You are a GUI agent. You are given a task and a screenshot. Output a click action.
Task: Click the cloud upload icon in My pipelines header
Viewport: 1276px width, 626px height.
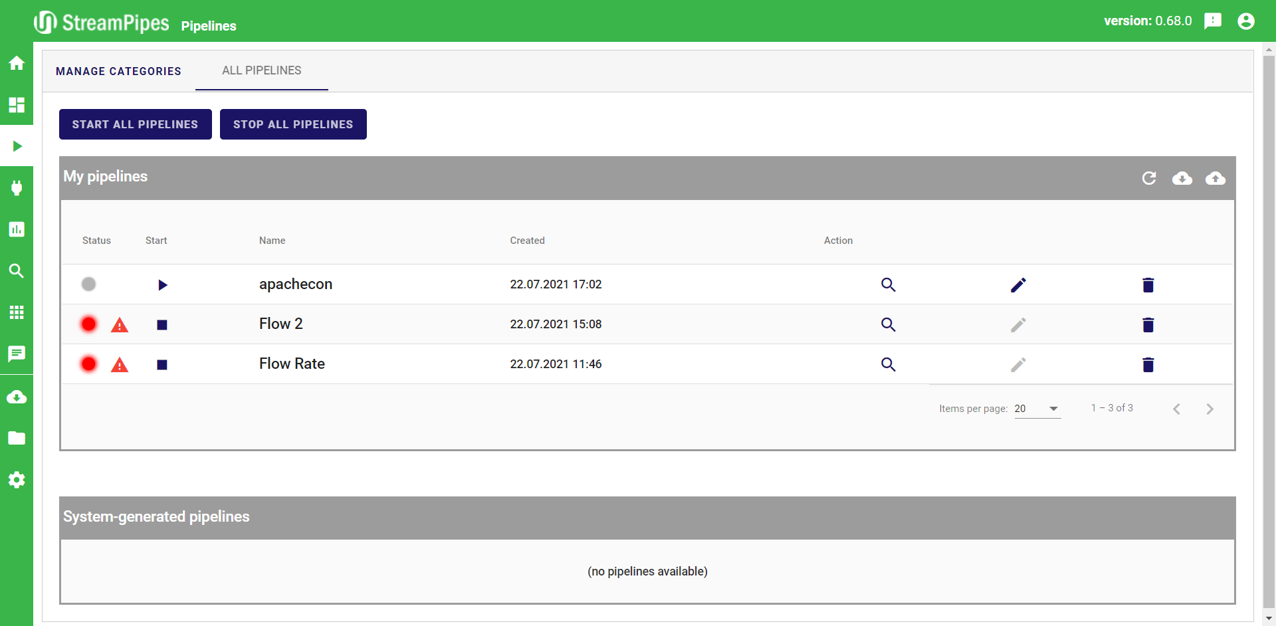[x=1215, y=178]
